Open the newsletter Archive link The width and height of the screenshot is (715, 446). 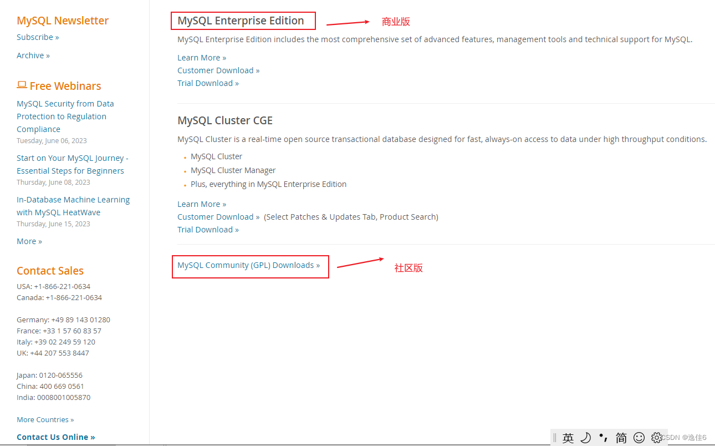pyautogui.click(x=33, y=55)
